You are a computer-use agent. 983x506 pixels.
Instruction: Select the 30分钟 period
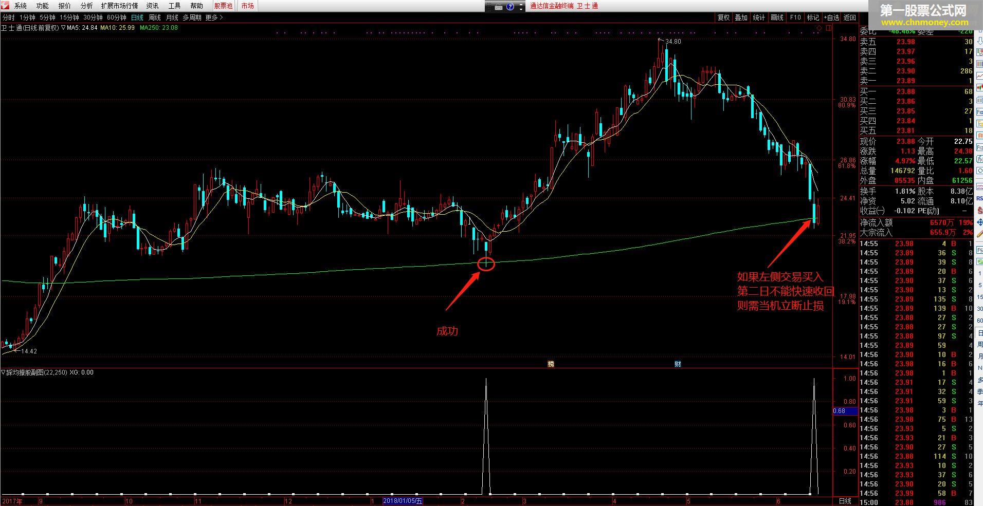[x=94, y=17]
